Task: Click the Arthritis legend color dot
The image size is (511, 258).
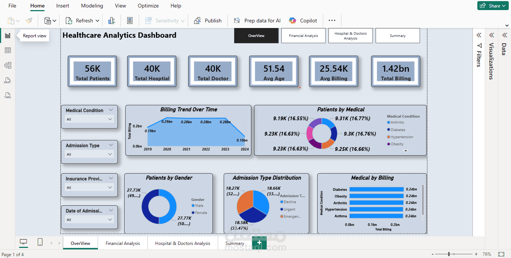Action: click(389, 122)
